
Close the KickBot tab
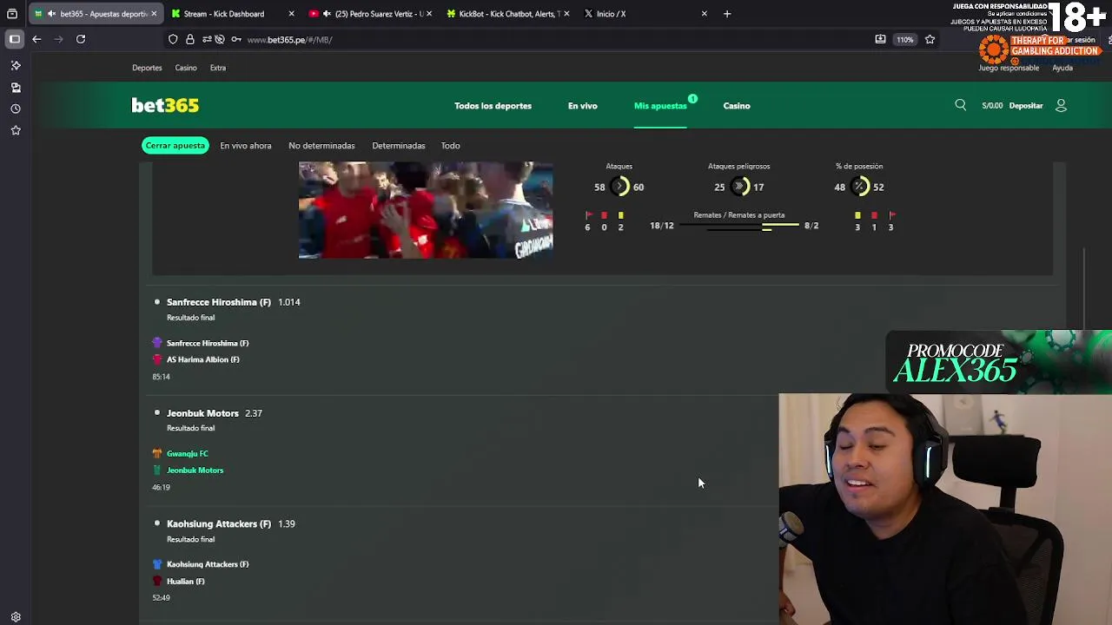pyautogui.click(x=566, y=14)
